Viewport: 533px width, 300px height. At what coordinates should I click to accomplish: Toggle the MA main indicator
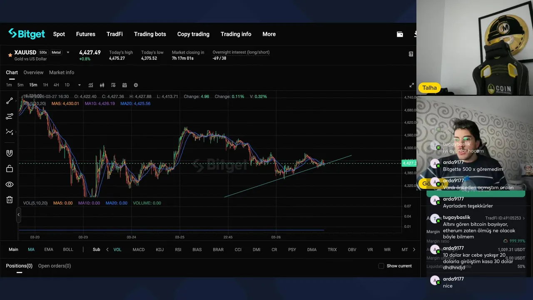[31, 250]
